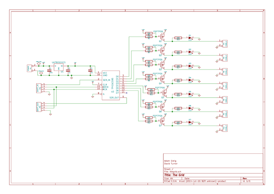Viewport: 274px width, 194px height.
Task: Click the upper PWR_FLAG diamond symbol
Action: tap(39, 64)
